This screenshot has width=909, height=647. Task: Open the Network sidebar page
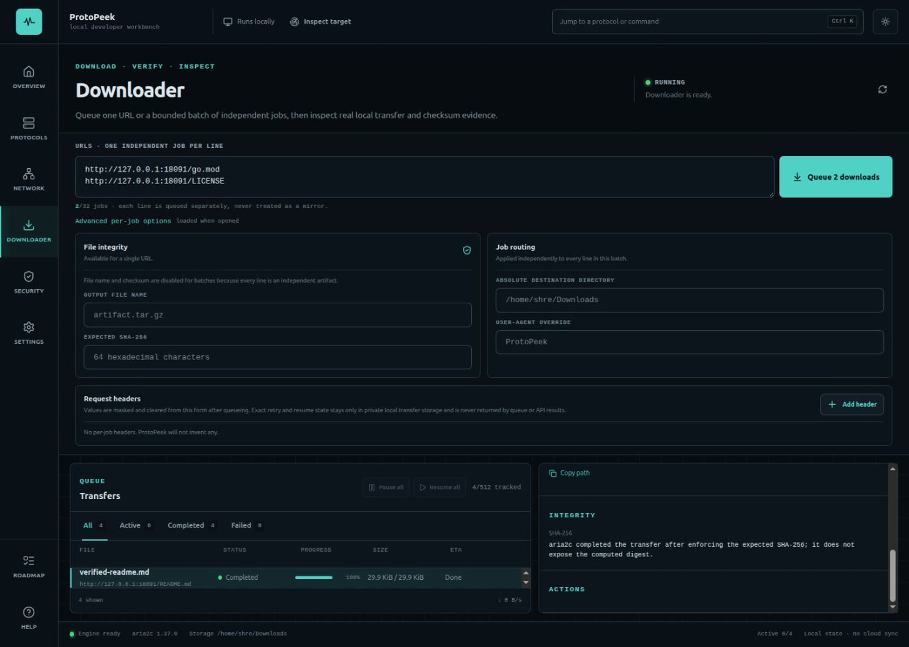[29, 180]
